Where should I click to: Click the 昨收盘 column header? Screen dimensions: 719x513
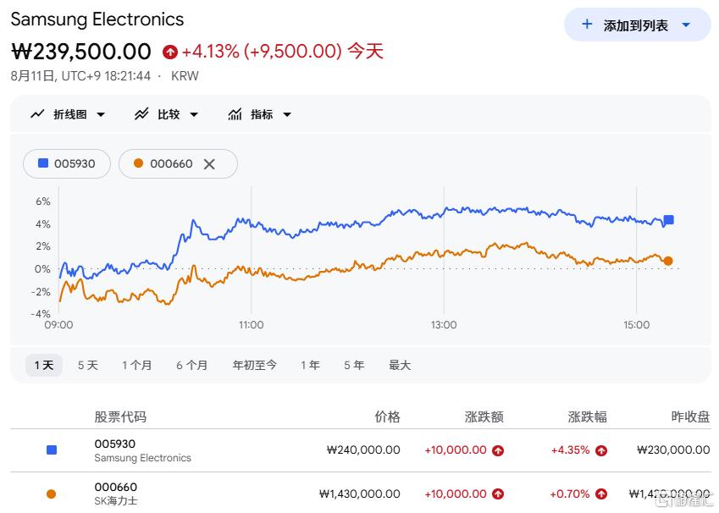click(x=690, y=416)
